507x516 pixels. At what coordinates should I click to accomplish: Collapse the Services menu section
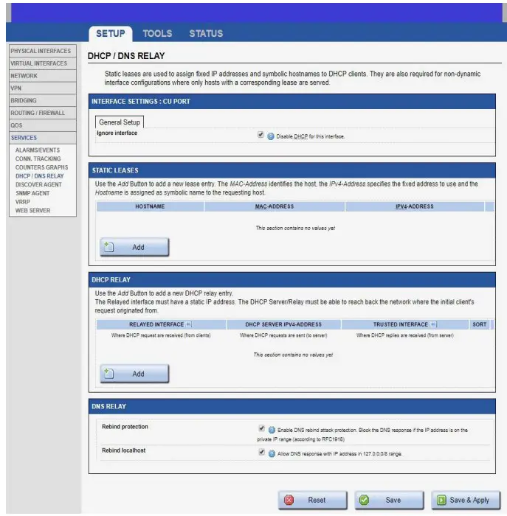point(43,138)
